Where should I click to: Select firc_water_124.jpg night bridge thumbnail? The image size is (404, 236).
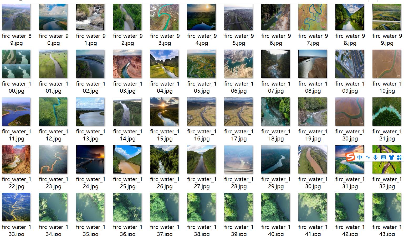coord(90,159)
